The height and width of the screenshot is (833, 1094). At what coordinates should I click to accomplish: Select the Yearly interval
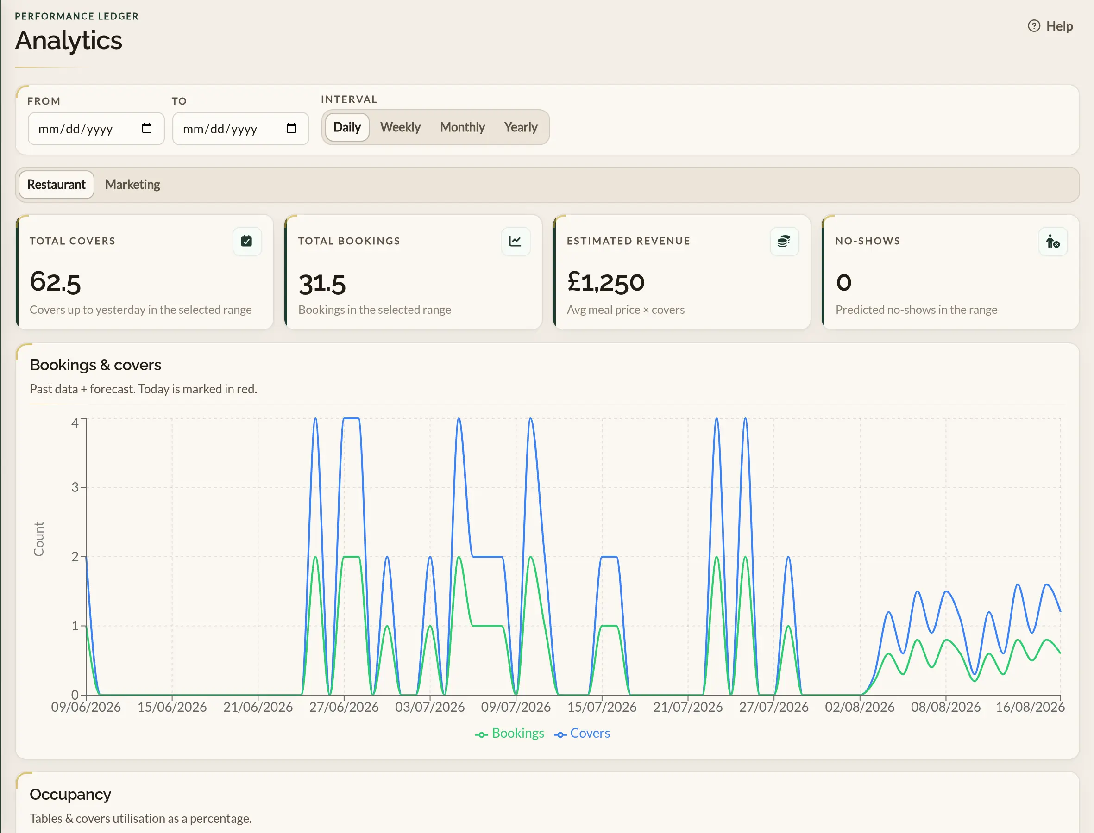pos(521,127)
